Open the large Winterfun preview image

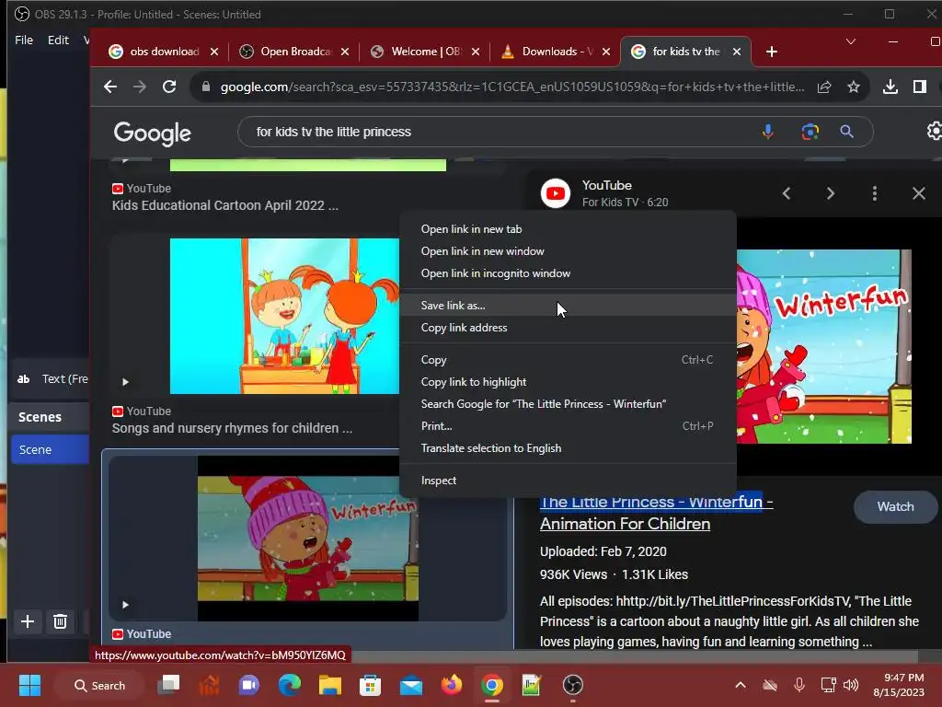(823, 347)
